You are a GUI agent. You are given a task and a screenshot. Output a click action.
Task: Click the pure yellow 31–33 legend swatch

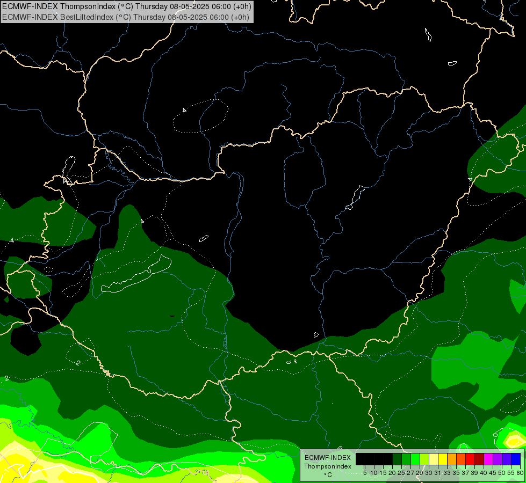click(443, 459)
